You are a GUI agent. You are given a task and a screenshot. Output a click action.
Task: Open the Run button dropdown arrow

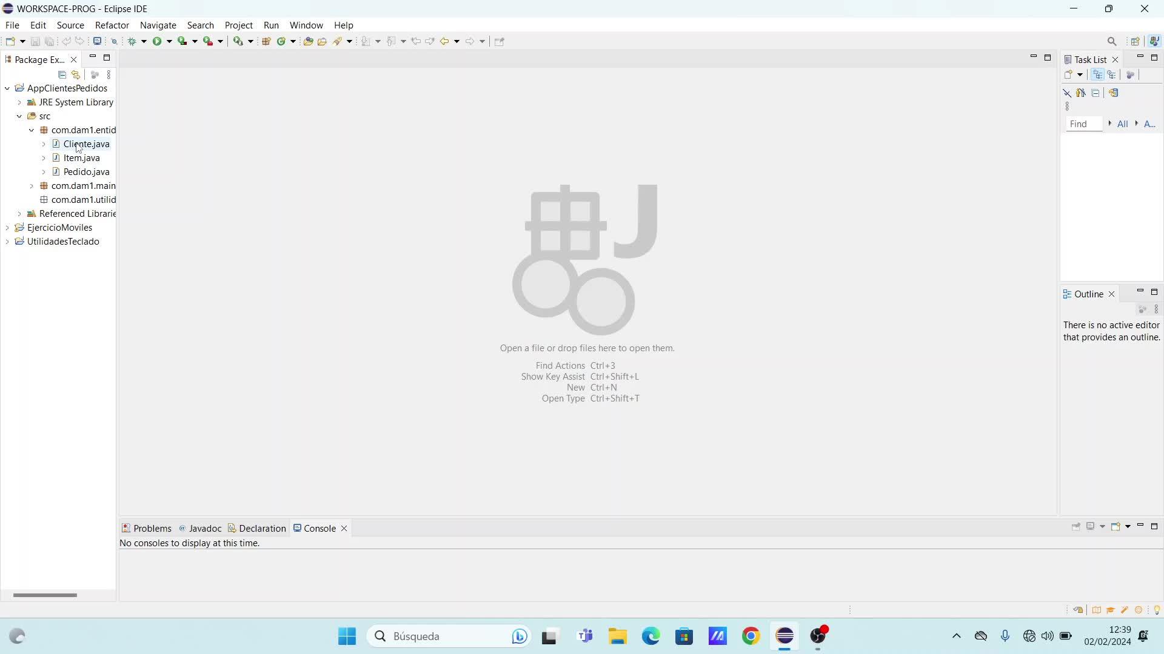coord(169,41)
